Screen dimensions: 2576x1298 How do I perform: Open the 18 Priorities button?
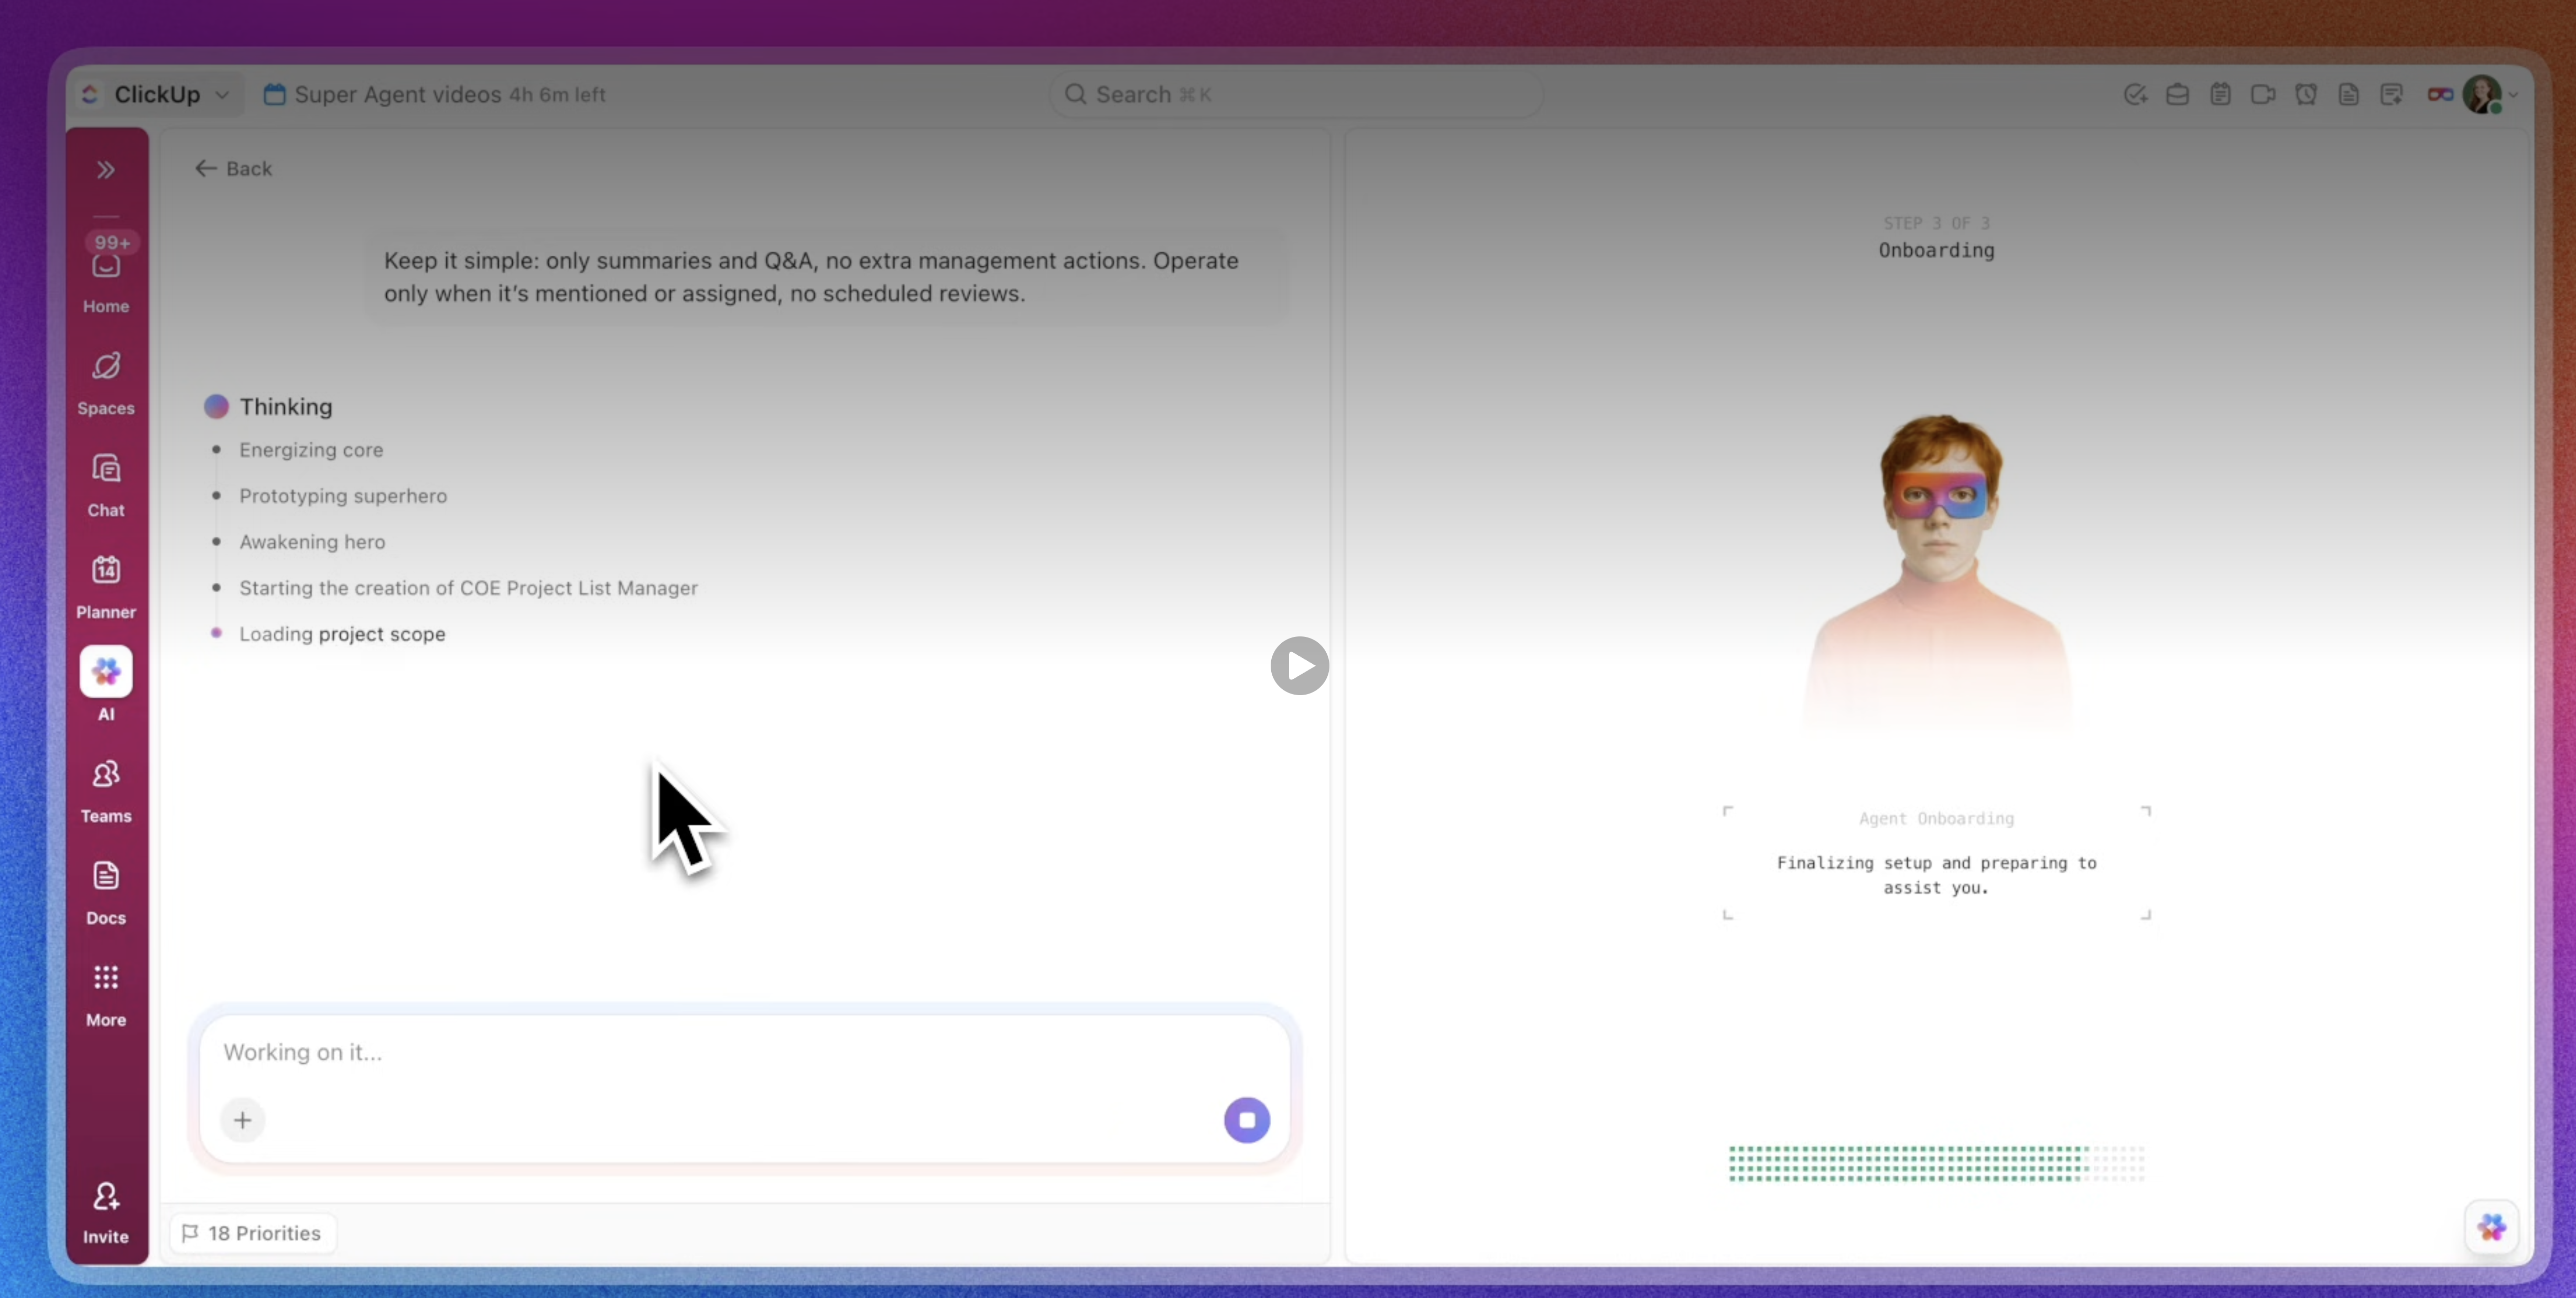coord(252,1233)
